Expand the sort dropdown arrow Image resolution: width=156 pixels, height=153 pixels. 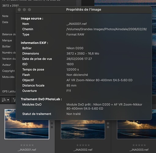tap(8, 100)
